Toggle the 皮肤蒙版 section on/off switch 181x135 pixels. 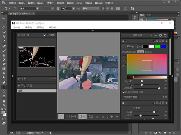[124, 41]
